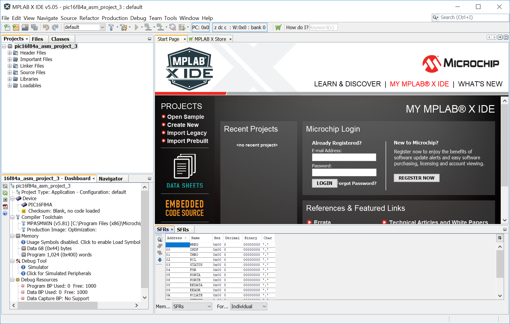Click the Embedded Code Source graphic
Screen dimensions: 510x324
(185, 208)
